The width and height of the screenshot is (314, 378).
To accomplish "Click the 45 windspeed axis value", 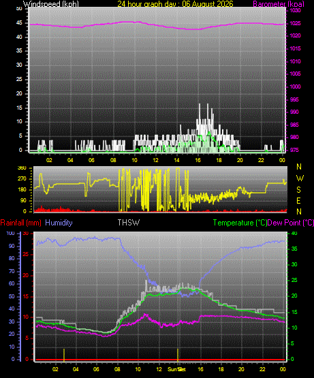I will coord(19,23).
